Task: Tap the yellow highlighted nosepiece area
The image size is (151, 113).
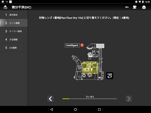Action: 90,68
